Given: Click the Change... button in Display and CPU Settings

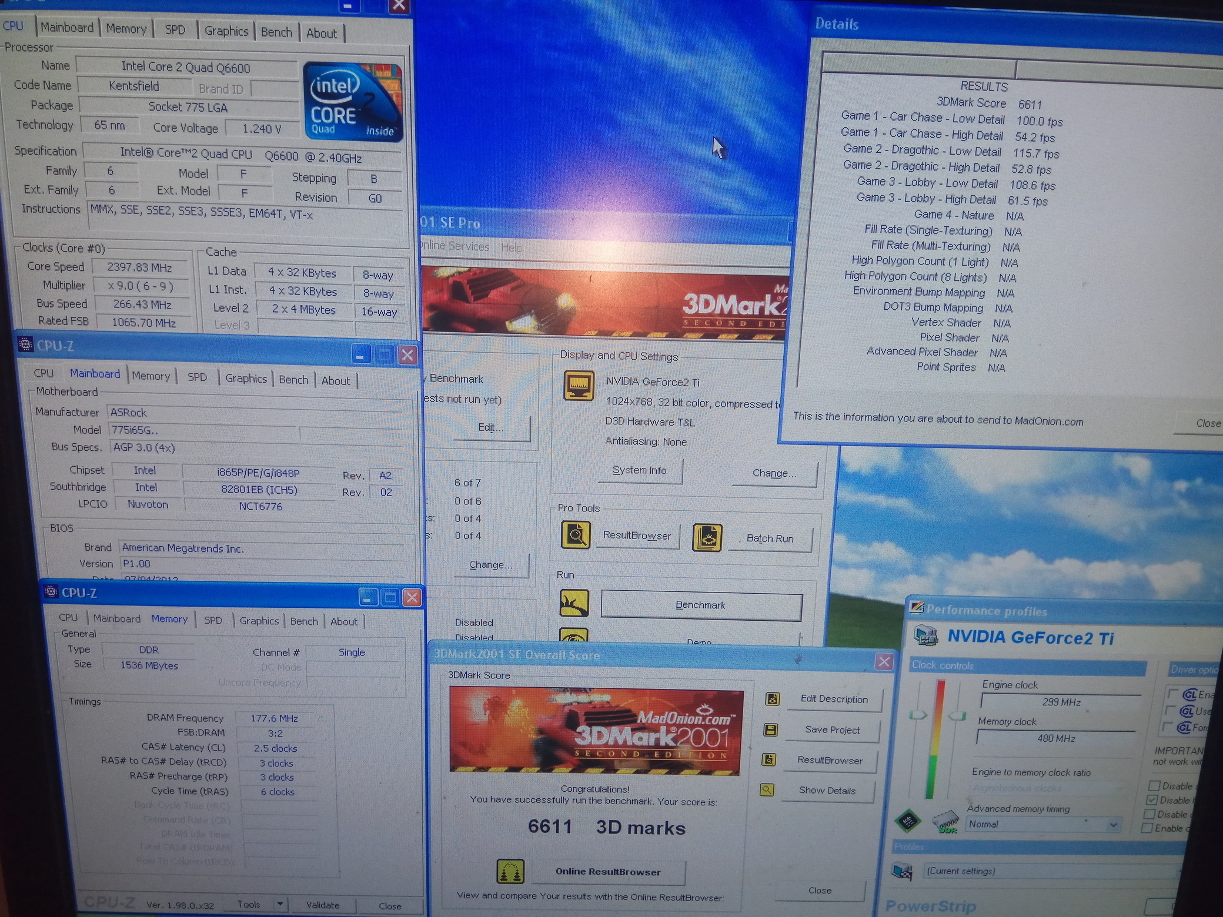Looking at the screenshot, I should tap(774, 473).
